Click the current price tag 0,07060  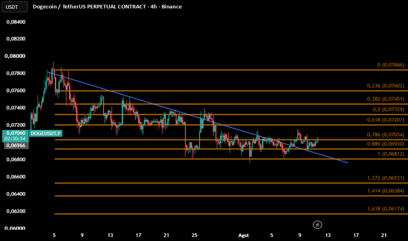[16, 133]
